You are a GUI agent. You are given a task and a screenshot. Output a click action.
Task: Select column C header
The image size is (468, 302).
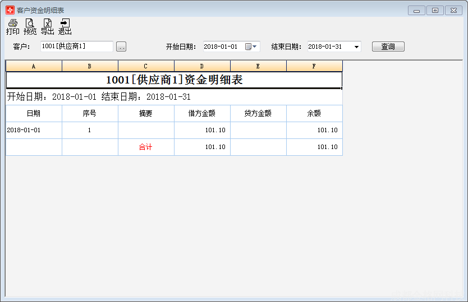pyautogui.click(x=146, y=66)
